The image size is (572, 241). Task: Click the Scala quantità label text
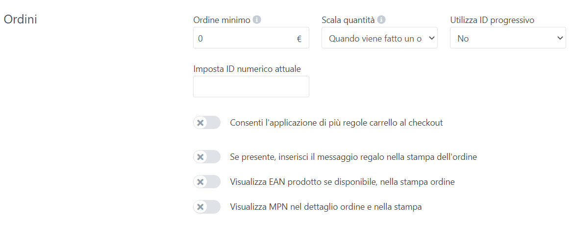pos(348,20)
